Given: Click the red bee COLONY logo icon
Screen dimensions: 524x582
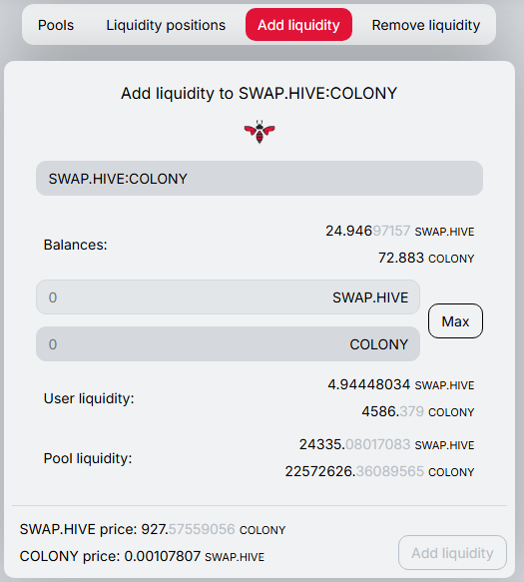Looking at the screenshot, I should click(x=260, y=132).
